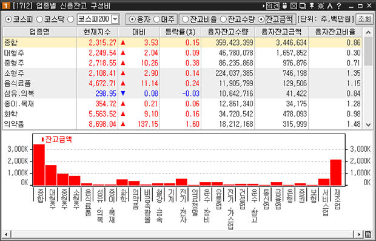Click the table scrollbar up arrow

click(x=368, y=32)
